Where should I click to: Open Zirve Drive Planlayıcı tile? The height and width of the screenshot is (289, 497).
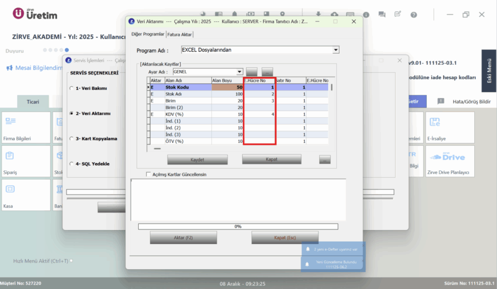[x=450, y=161]
